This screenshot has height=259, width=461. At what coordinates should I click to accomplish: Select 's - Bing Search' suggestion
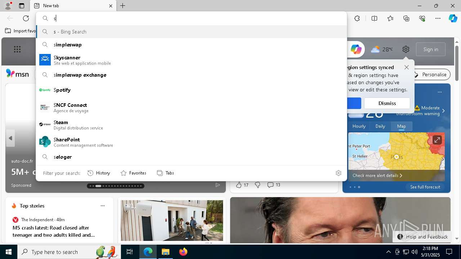tap(191, 32)
